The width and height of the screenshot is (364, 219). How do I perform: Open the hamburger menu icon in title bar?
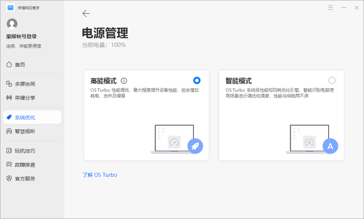click(331, 7)
